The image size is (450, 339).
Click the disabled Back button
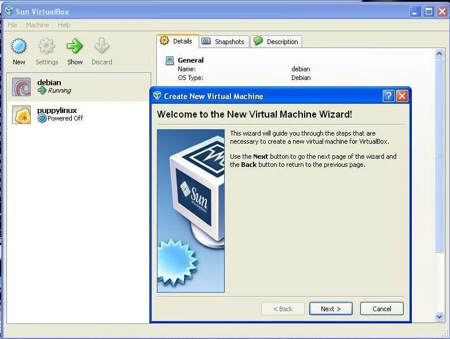[x=283, y=308]
